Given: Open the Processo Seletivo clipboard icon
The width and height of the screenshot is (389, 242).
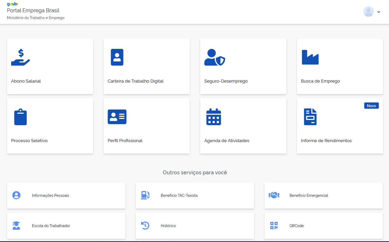Looking at the screenshot, I should click(20, 117).
